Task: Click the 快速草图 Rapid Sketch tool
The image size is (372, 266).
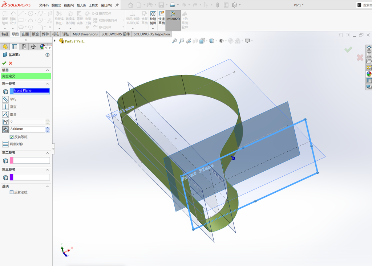Action: coord(162,18)
